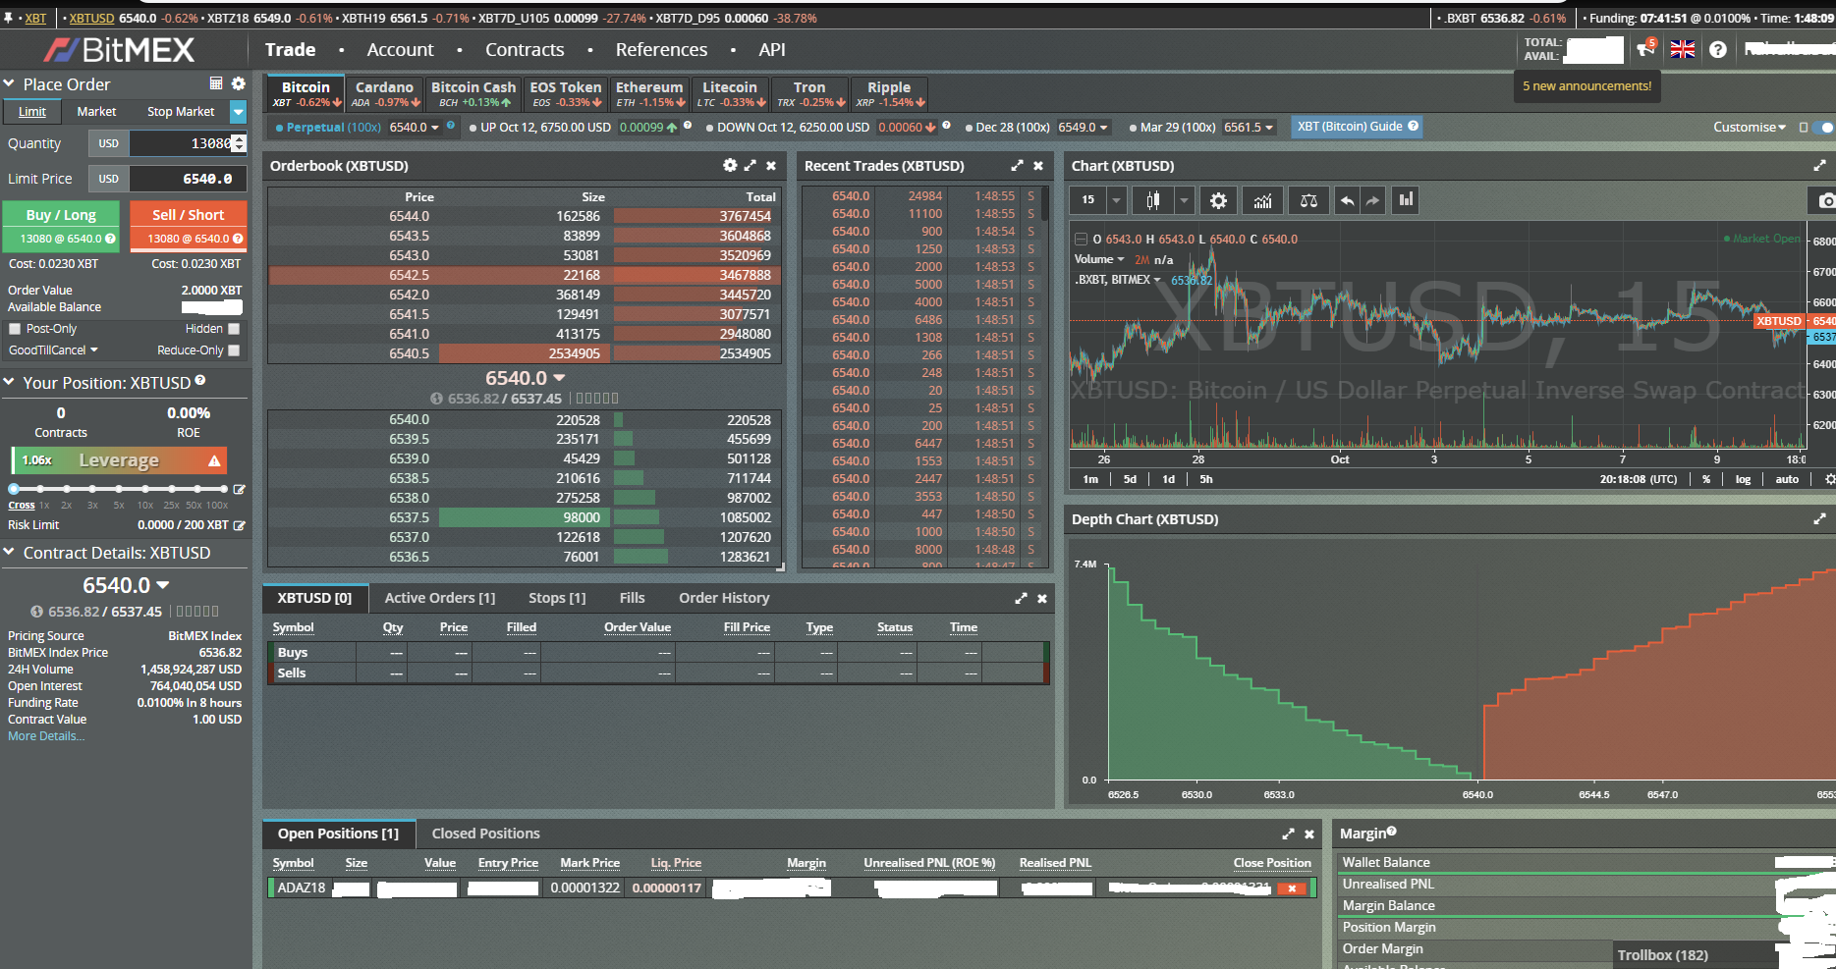This screenshot has height=969, width=1836.
Task: Collapse the Your Position section
Action: click(x=9, y=383)
